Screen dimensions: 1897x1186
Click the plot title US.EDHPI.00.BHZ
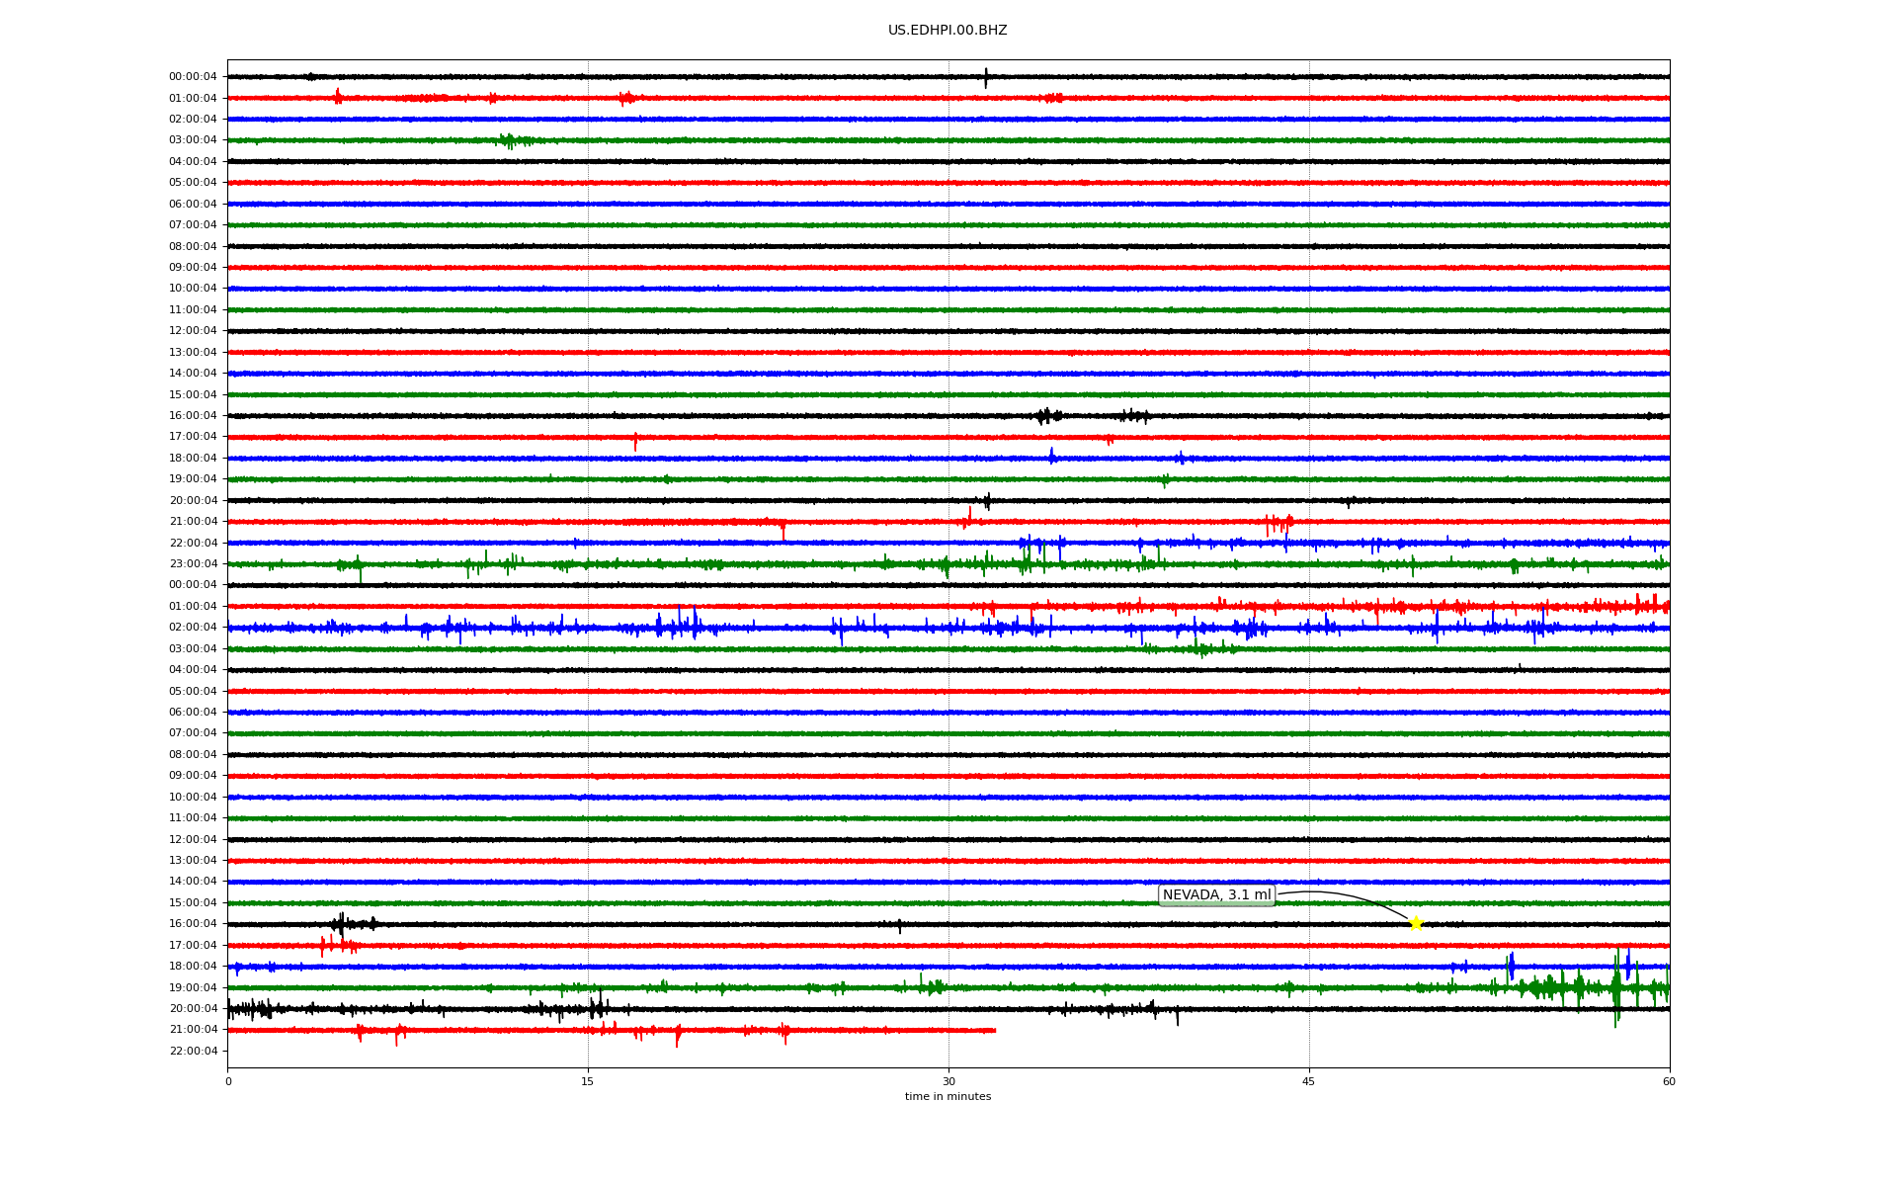pos(947,31)
